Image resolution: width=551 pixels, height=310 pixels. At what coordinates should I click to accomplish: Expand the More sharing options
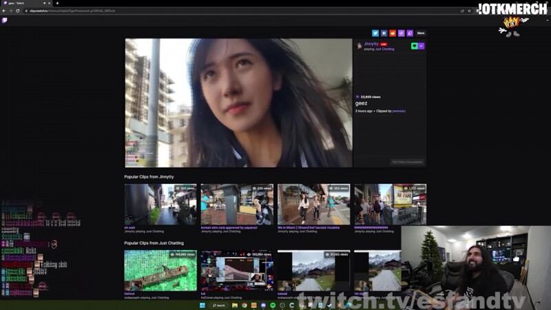click(x=420, y=33)
